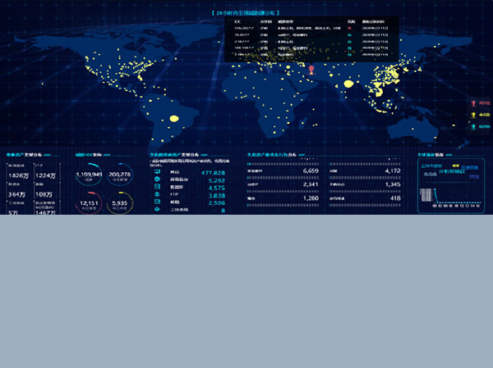Click the FTP row icon showing 3,838
Screen dimensions: 493x368
pos(157,195)
